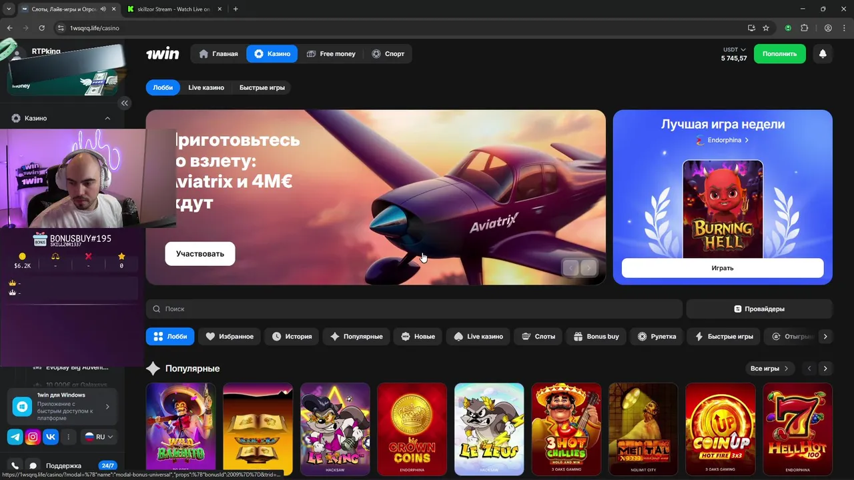Open Endorphina provider link
Viewport: 854px width, 480px height.
(x=723, y=140)
